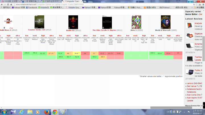This screenshot has height=115, width=205.
Task: Click the 40.2 Skyrim low value
Action: [95, 57]
